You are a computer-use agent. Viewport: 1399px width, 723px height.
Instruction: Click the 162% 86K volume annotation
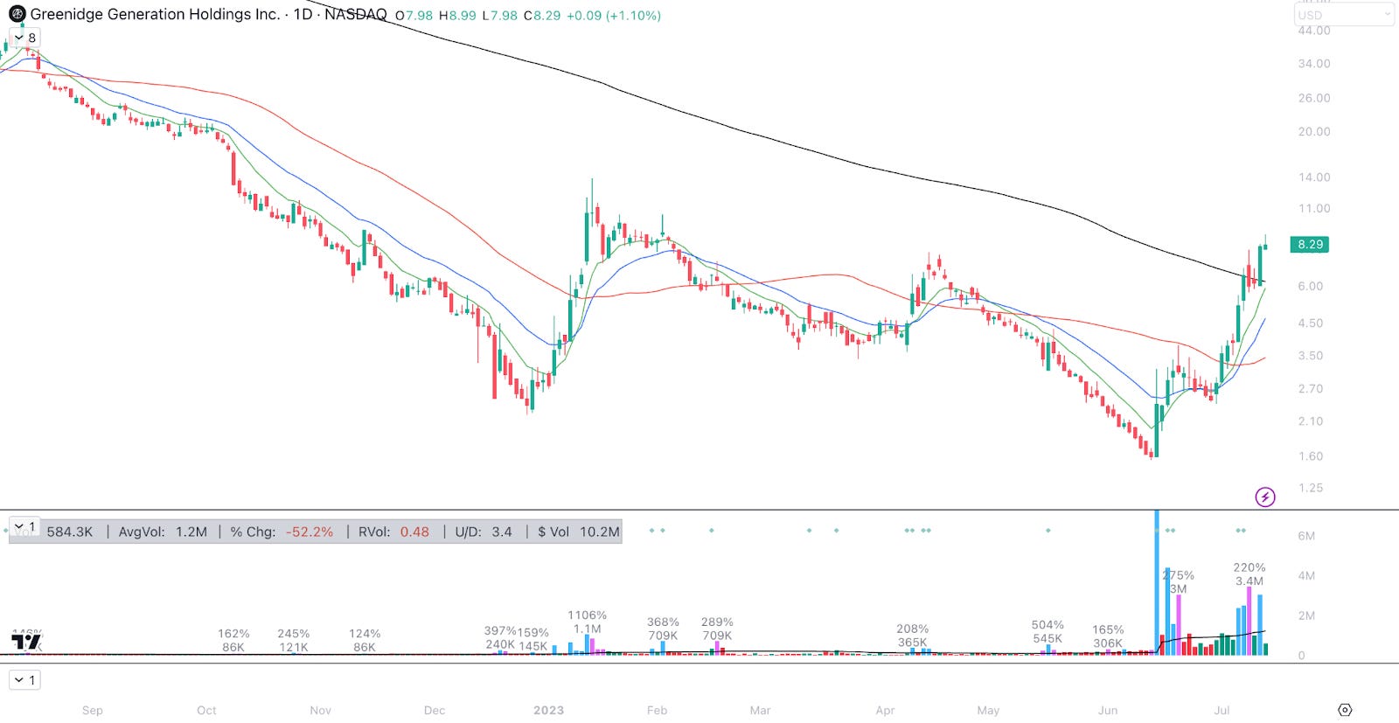[233, 641]
